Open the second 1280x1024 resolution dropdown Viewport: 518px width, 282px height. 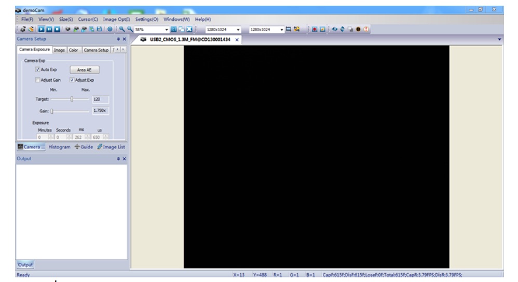pyautogui.click(x=282, y=29)
